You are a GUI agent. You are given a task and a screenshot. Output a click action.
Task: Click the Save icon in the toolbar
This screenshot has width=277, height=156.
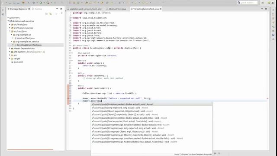click(10, 3)
